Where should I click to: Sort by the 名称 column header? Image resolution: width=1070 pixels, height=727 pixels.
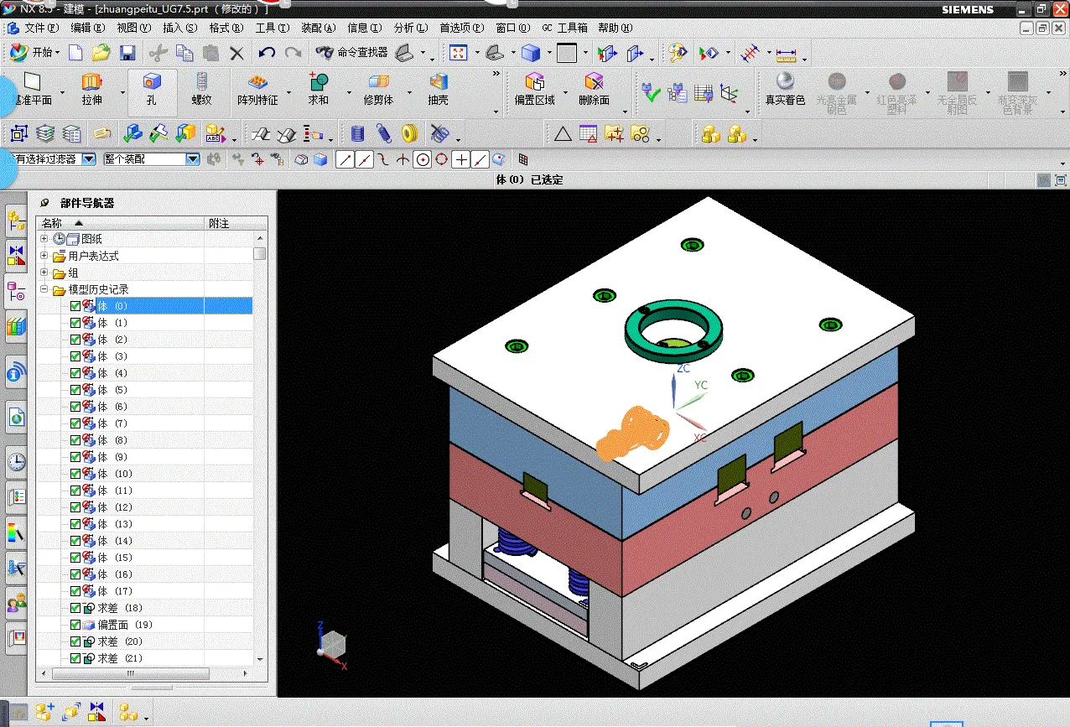pyautogui.click(x=122, y=223)
